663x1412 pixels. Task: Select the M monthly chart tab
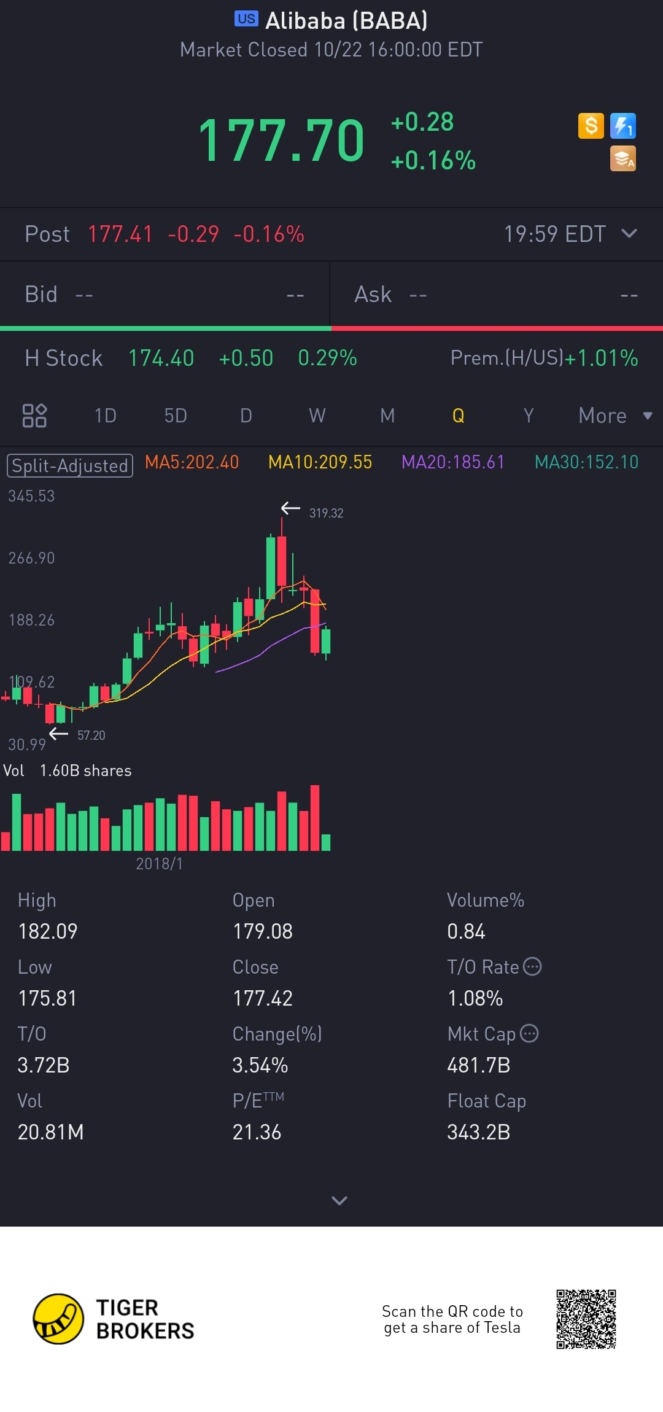pyautogui.click(x=387, y=416)
